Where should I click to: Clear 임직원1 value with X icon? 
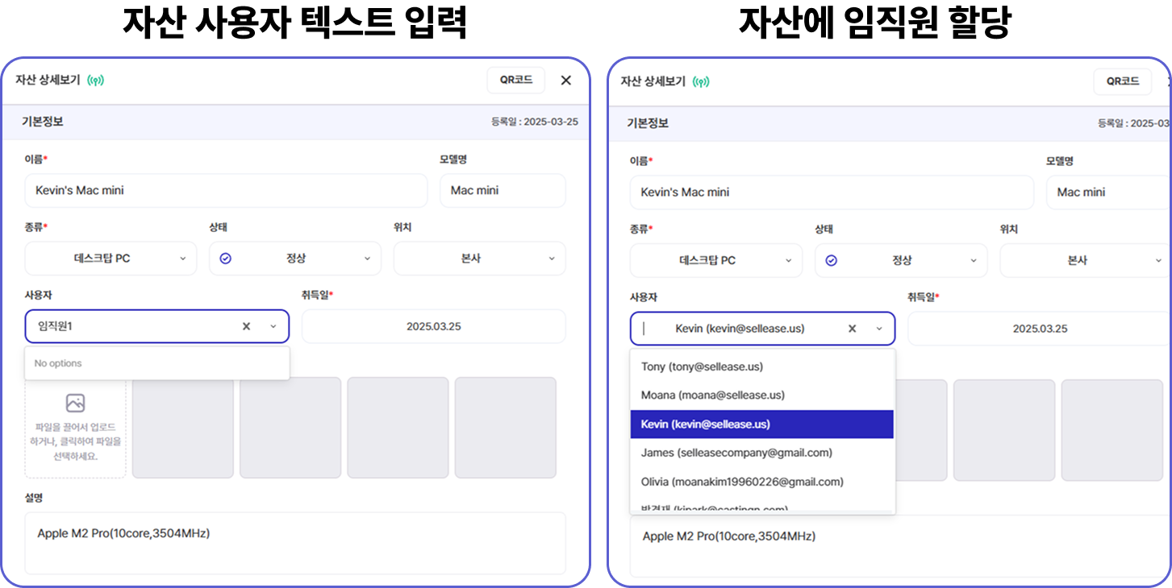coord(247,326)
